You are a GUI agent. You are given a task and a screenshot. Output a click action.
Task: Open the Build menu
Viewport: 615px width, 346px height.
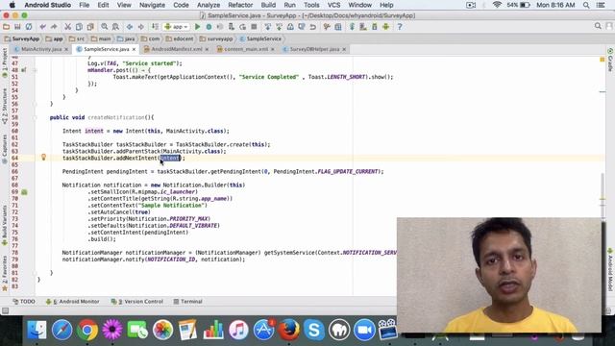(268, 5)
